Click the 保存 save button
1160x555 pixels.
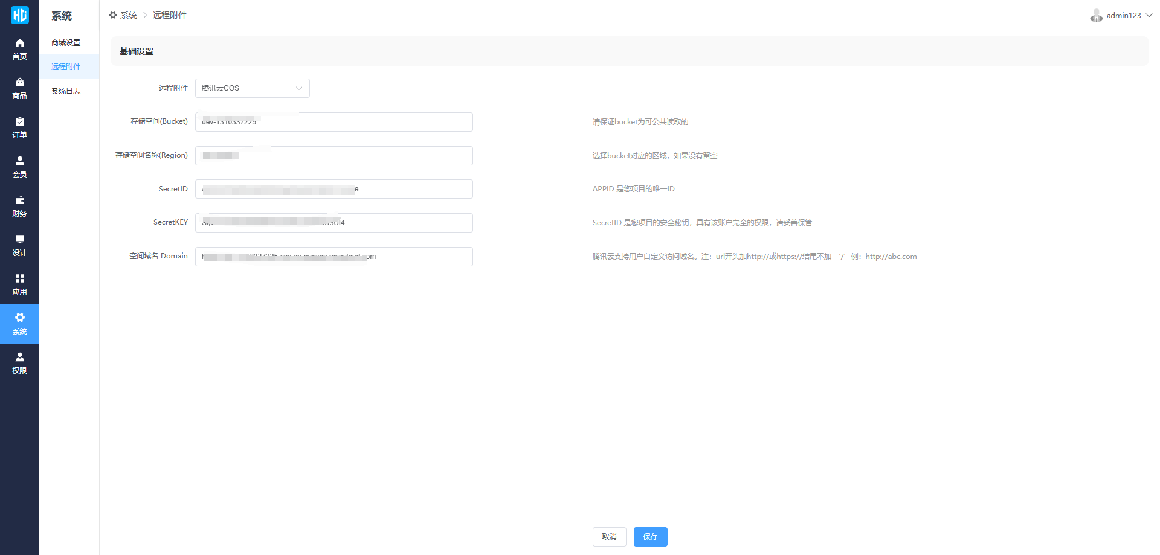click(x=650, y=537)
